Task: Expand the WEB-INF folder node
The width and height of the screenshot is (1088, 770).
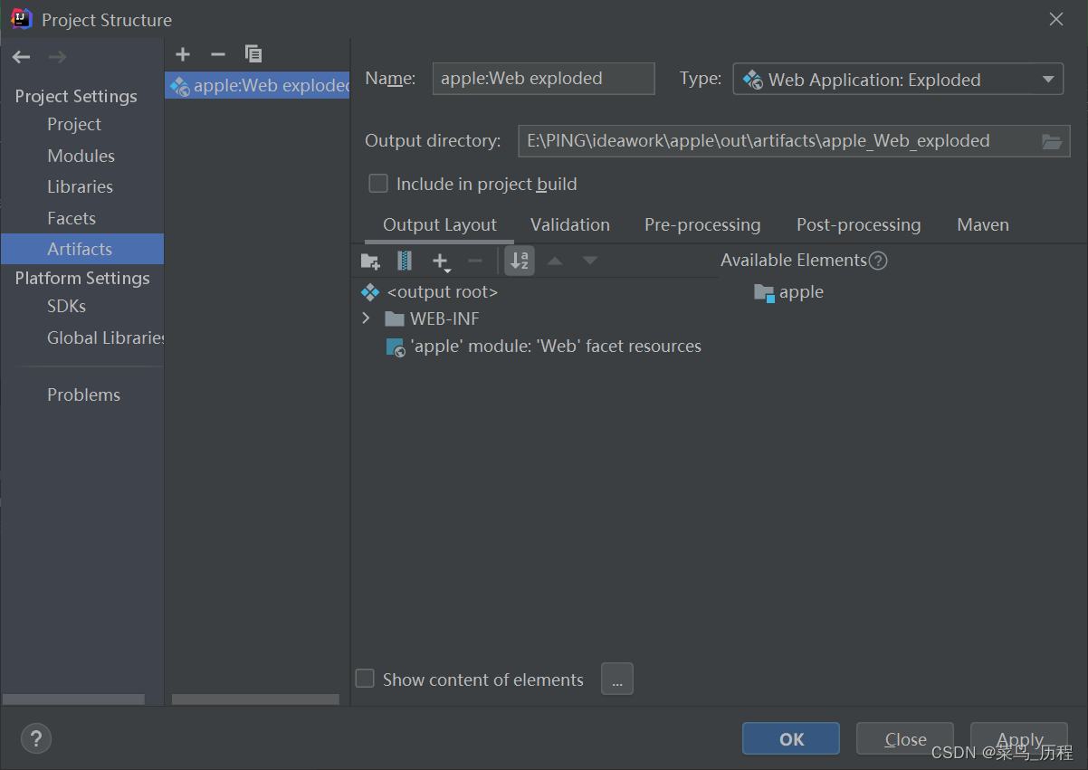Action: (366, 318)
